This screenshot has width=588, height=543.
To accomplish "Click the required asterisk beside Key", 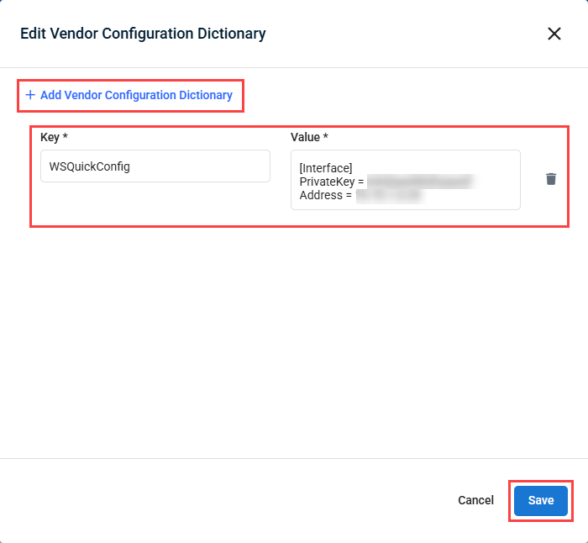I will click(65, 137).
